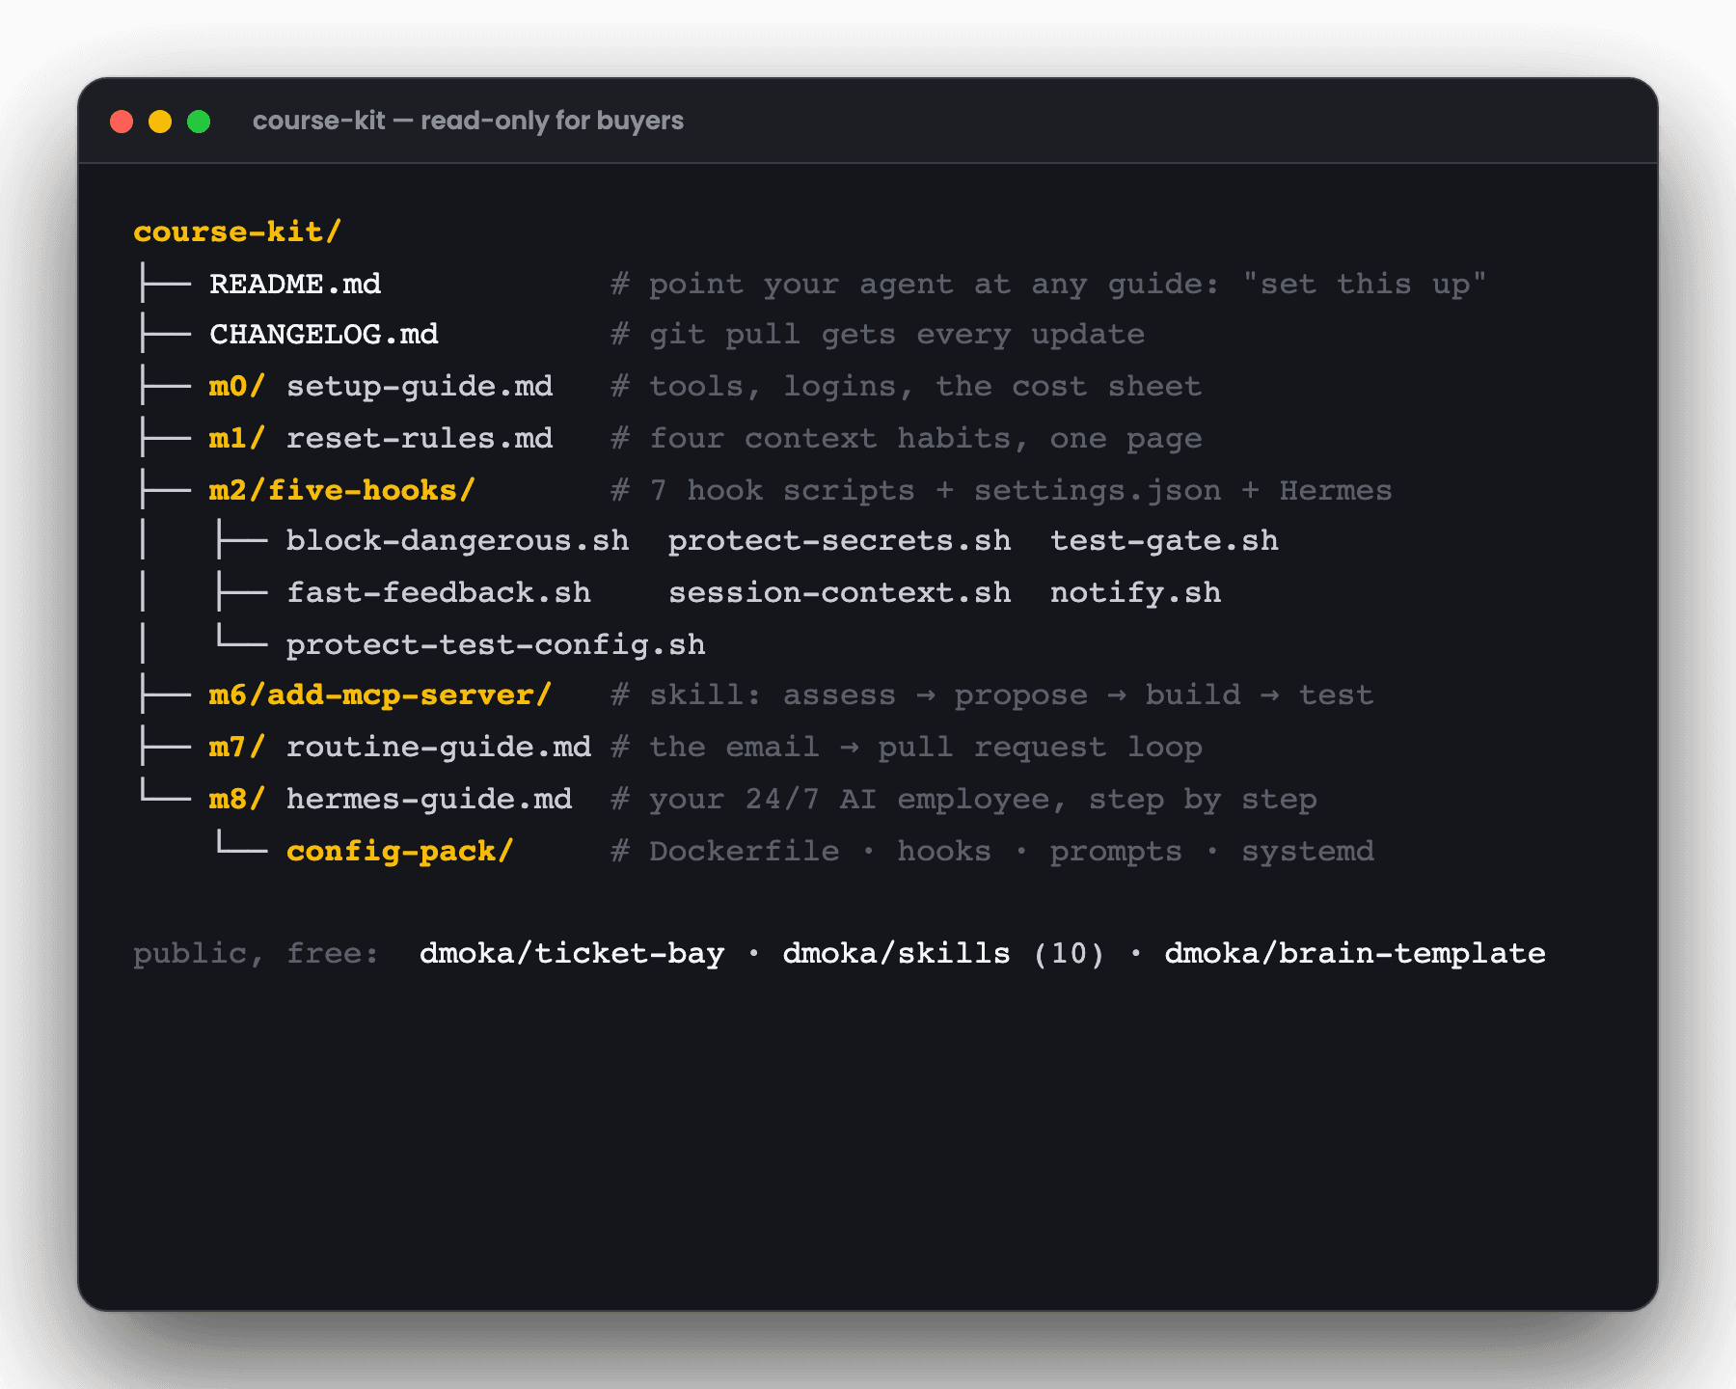Open reset-rules.md file
Screen dimensions: 1736x1389
tap(420, 438)
